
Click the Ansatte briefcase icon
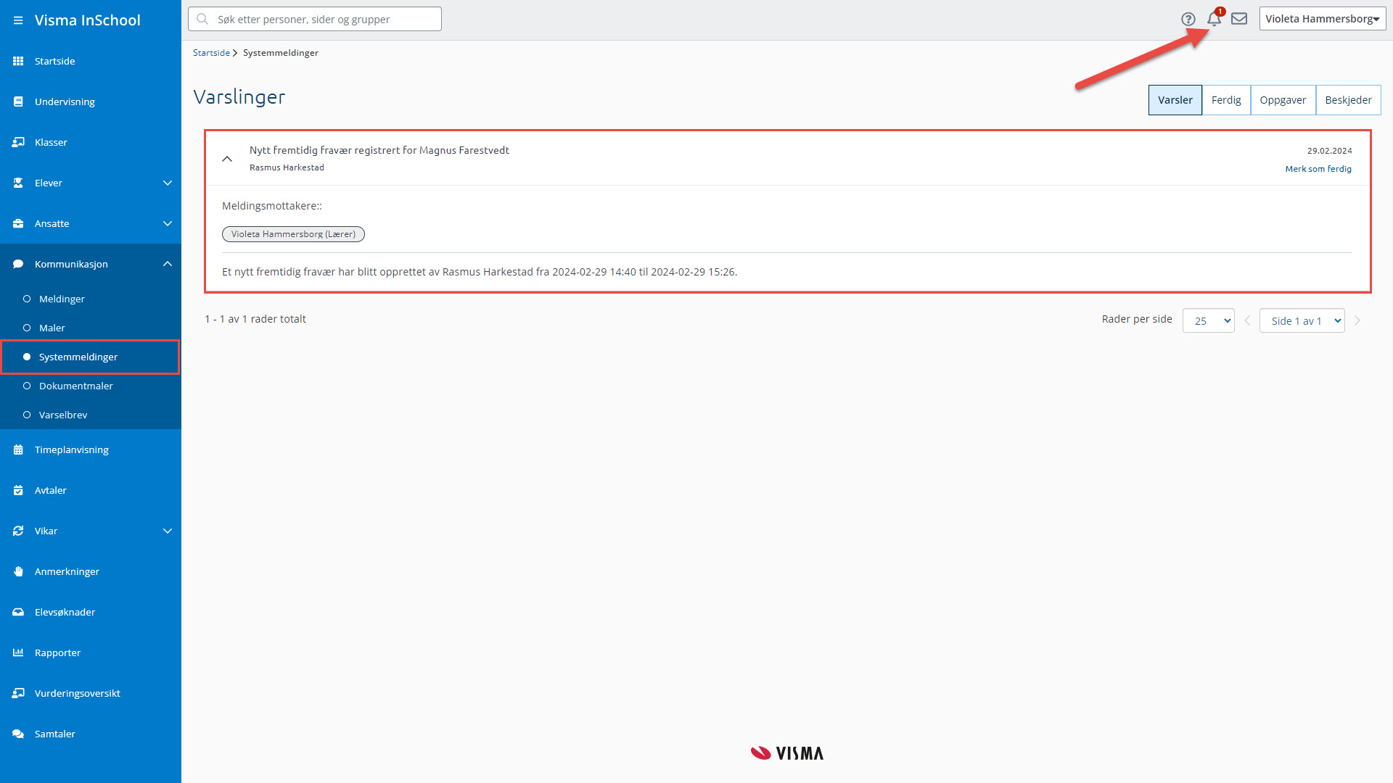pos(18,223)
